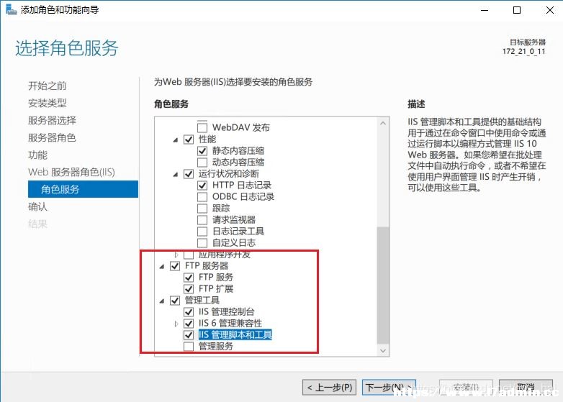The image size is (563, 402).
Task: Open the 确认 step in sidebar
Action: 37,206
